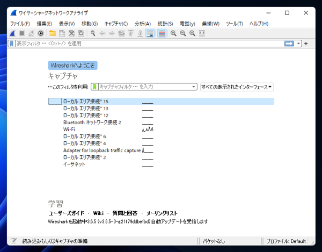Image resolution: width=322 pixels, height=252 pixels.
Task: Open the 質問と回答 link
Action: [125, 213]
